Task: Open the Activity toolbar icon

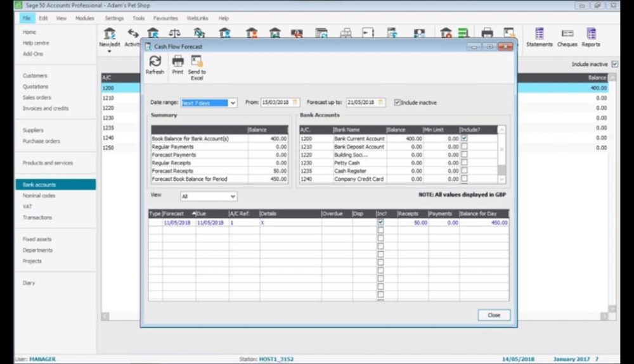Action: pyautogui.click(x=133, y=37)
